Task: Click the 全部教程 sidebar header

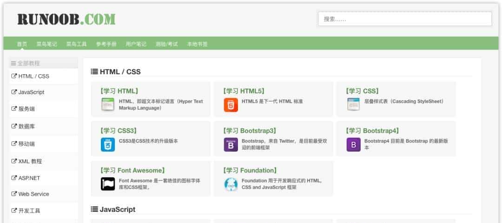Action: tap(44, 63)
